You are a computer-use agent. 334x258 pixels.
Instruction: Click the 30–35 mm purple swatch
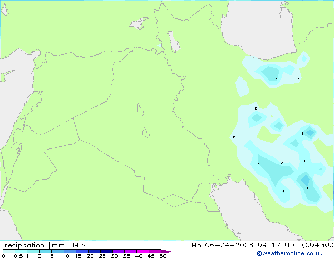coord(119,251)
